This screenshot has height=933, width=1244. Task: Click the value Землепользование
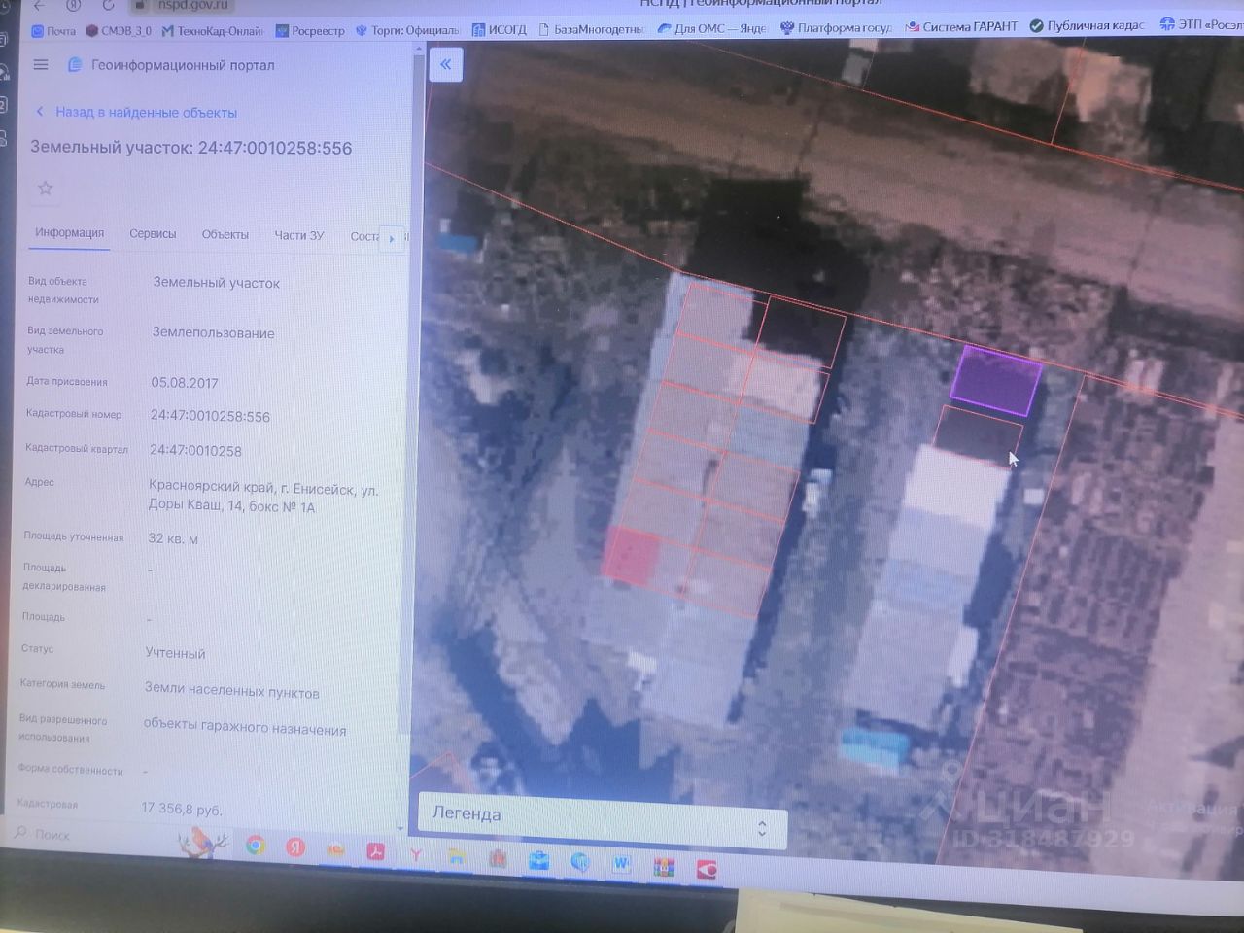tap(213, 333)
